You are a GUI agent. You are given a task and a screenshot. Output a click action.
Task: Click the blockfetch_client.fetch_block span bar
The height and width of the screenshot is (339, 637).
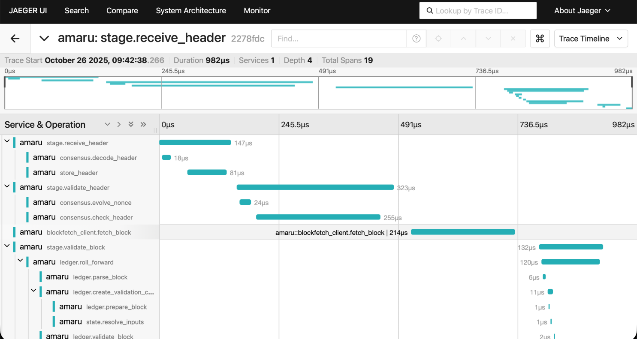tap(463, 232)
